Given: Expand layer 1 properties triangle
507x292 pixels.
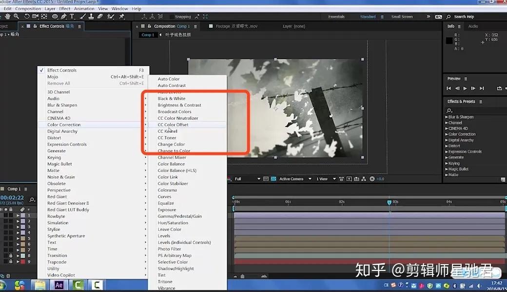Looking at the screenshot, I should tap(18, 215).
